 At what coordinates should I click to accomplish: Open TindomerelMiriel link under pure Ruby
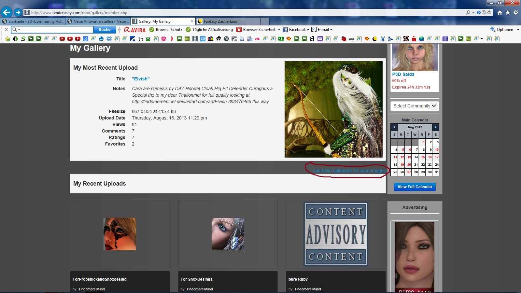tap(307, 289)
